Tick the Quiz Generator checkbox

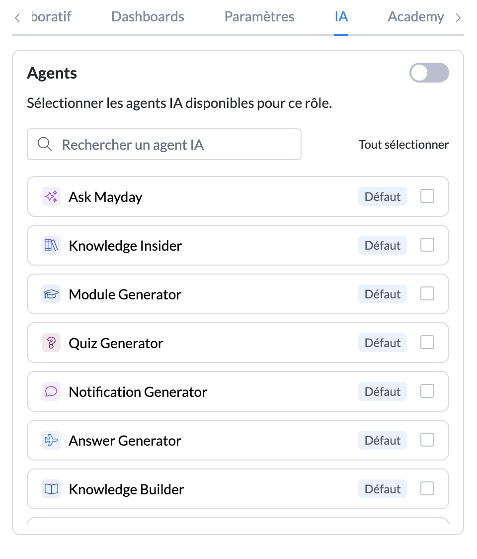point(427,343)
